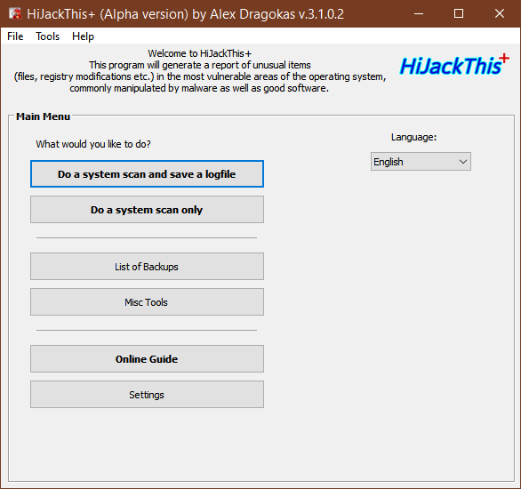Start system scan and save a logfile
This screenshot has height=489, width=521.
pos(147,174)
